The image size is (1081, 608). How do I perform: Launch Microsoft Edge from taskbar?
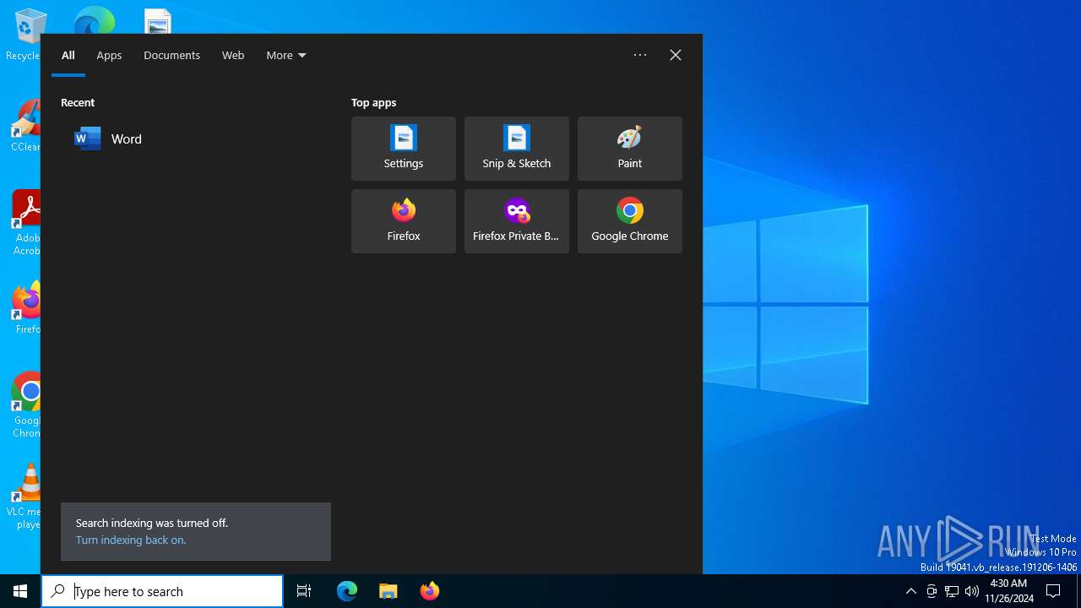tap(347, 591)
